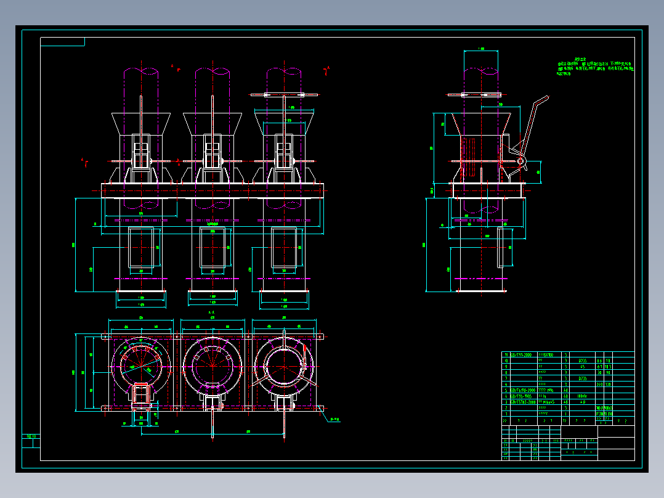
Task: Select the horizontal base beam in front view
Action: [x=213, y=191]
